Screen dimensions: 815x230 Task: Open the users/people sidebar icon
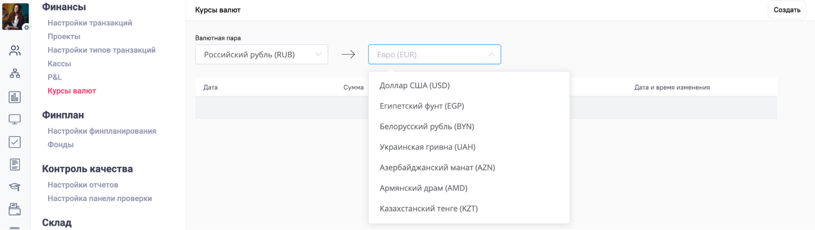coord(15,51)
